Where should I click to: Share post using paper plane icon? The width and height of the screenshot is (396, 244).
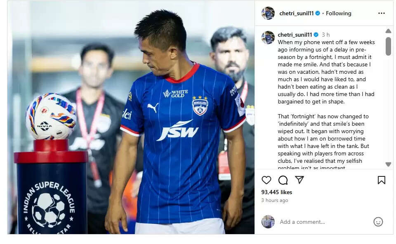click(x=299, y=180)
